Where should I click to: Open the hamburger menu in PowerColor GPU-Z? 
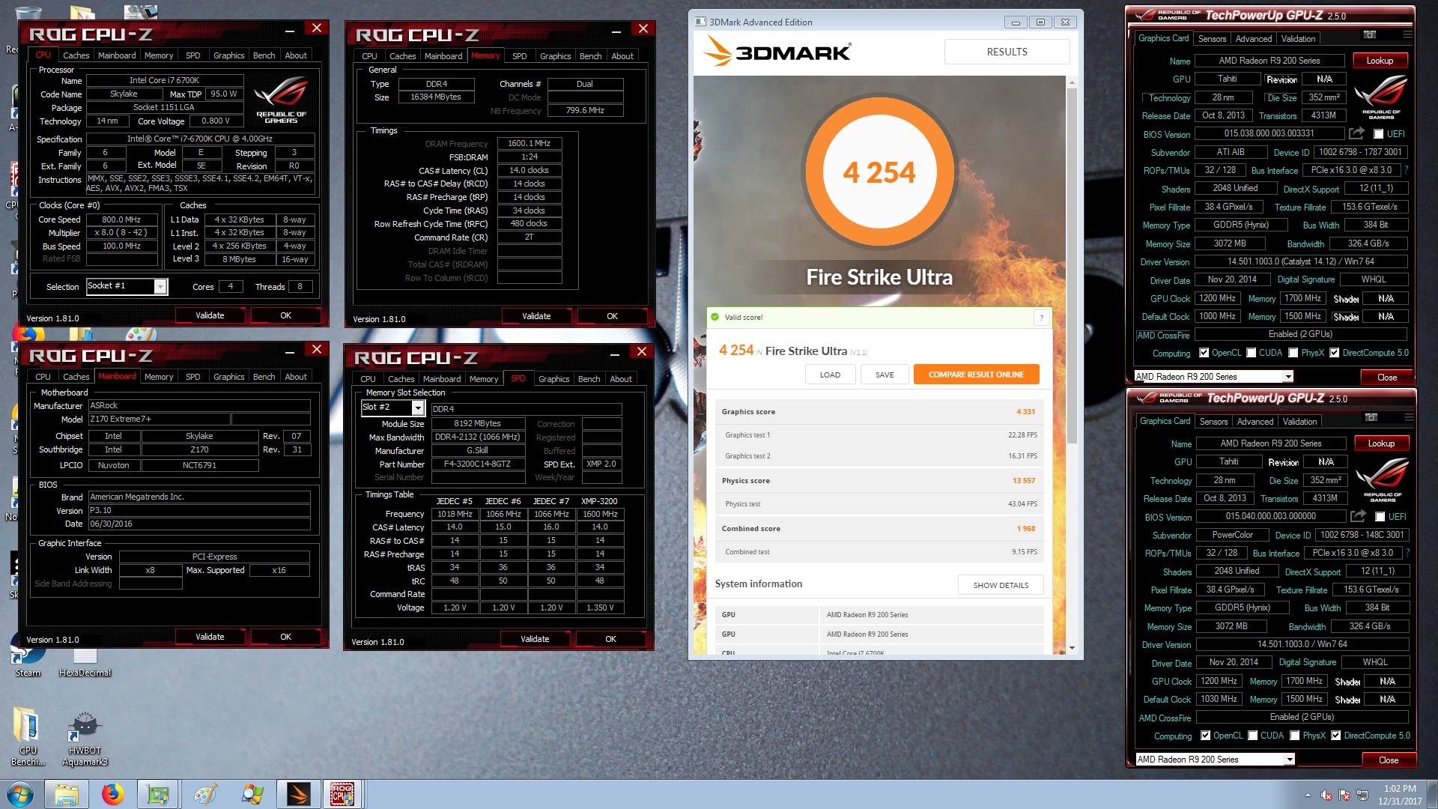tap(1409, 417)
